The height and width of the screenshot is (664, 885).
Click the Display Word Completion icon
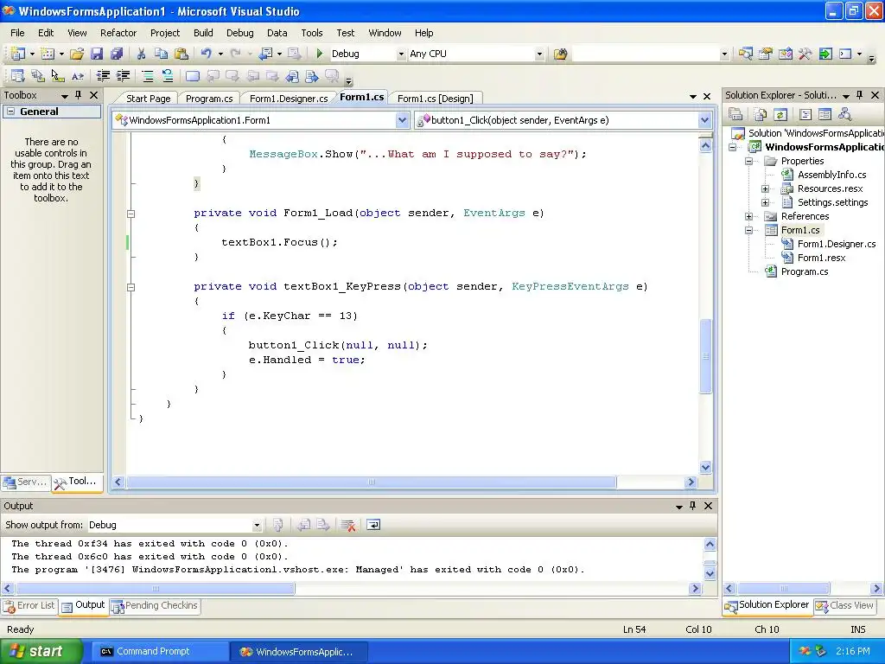(77, 76)
